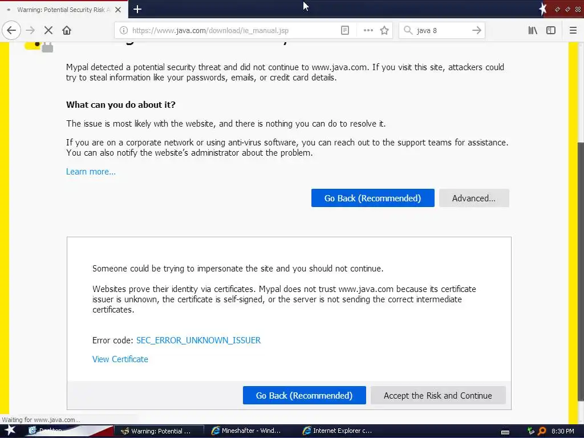Show site information via the info icon
Screen dimensions: 584x438
(x=124, y=31)
